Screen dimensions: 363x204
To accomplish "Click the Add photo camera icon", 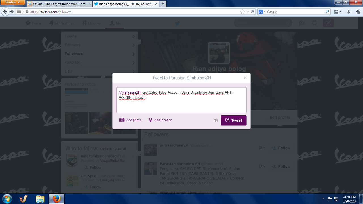I will [x=122, y=120].
